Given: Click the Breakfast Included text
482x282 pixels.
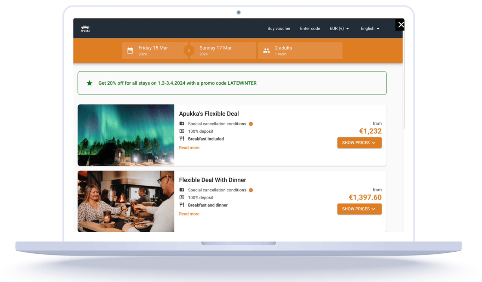Looking at the screenshot, I should [x=206, y=139].
